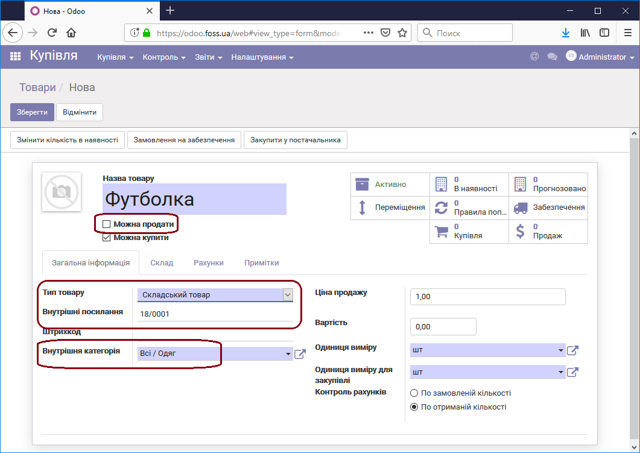Expand the Внутрішня категорія dropdown arrow
This screenshot has height=453, width=640.
(288, 354)
